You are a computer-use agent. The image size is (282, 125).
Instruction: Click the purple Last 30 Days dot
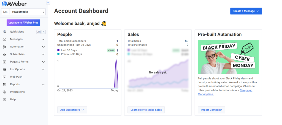click(58, 50)
